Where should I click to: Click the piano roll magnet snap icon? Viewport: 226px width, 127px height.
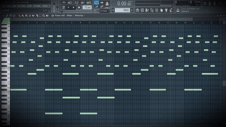[11, 16]
